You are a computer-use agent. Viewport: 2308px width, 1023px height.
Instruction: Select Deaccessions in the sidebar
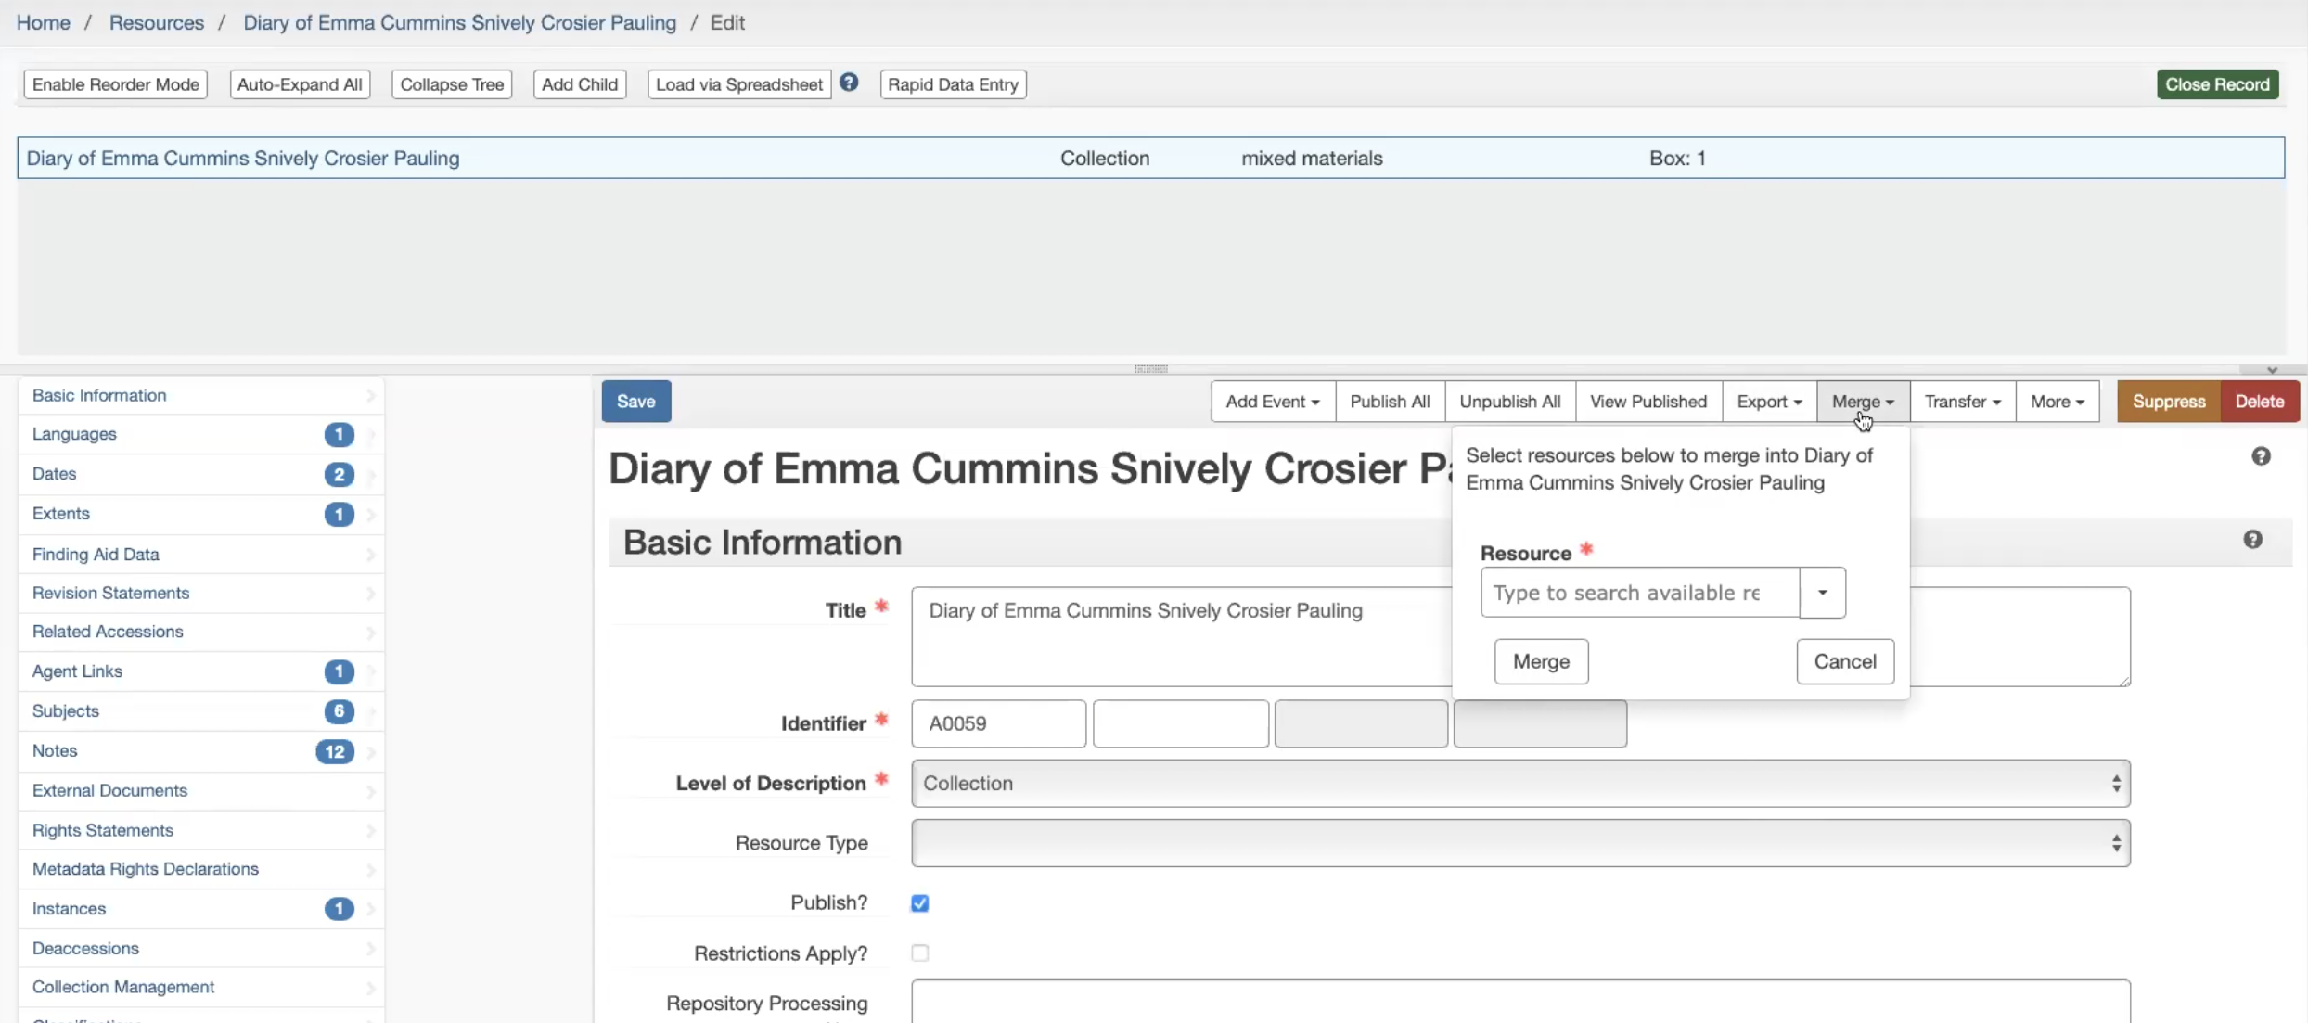(85, 948)
